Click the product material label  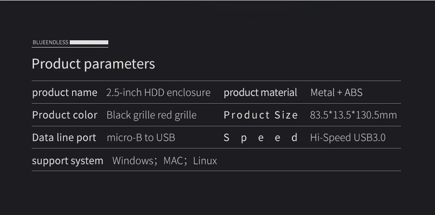coord(260,92)
